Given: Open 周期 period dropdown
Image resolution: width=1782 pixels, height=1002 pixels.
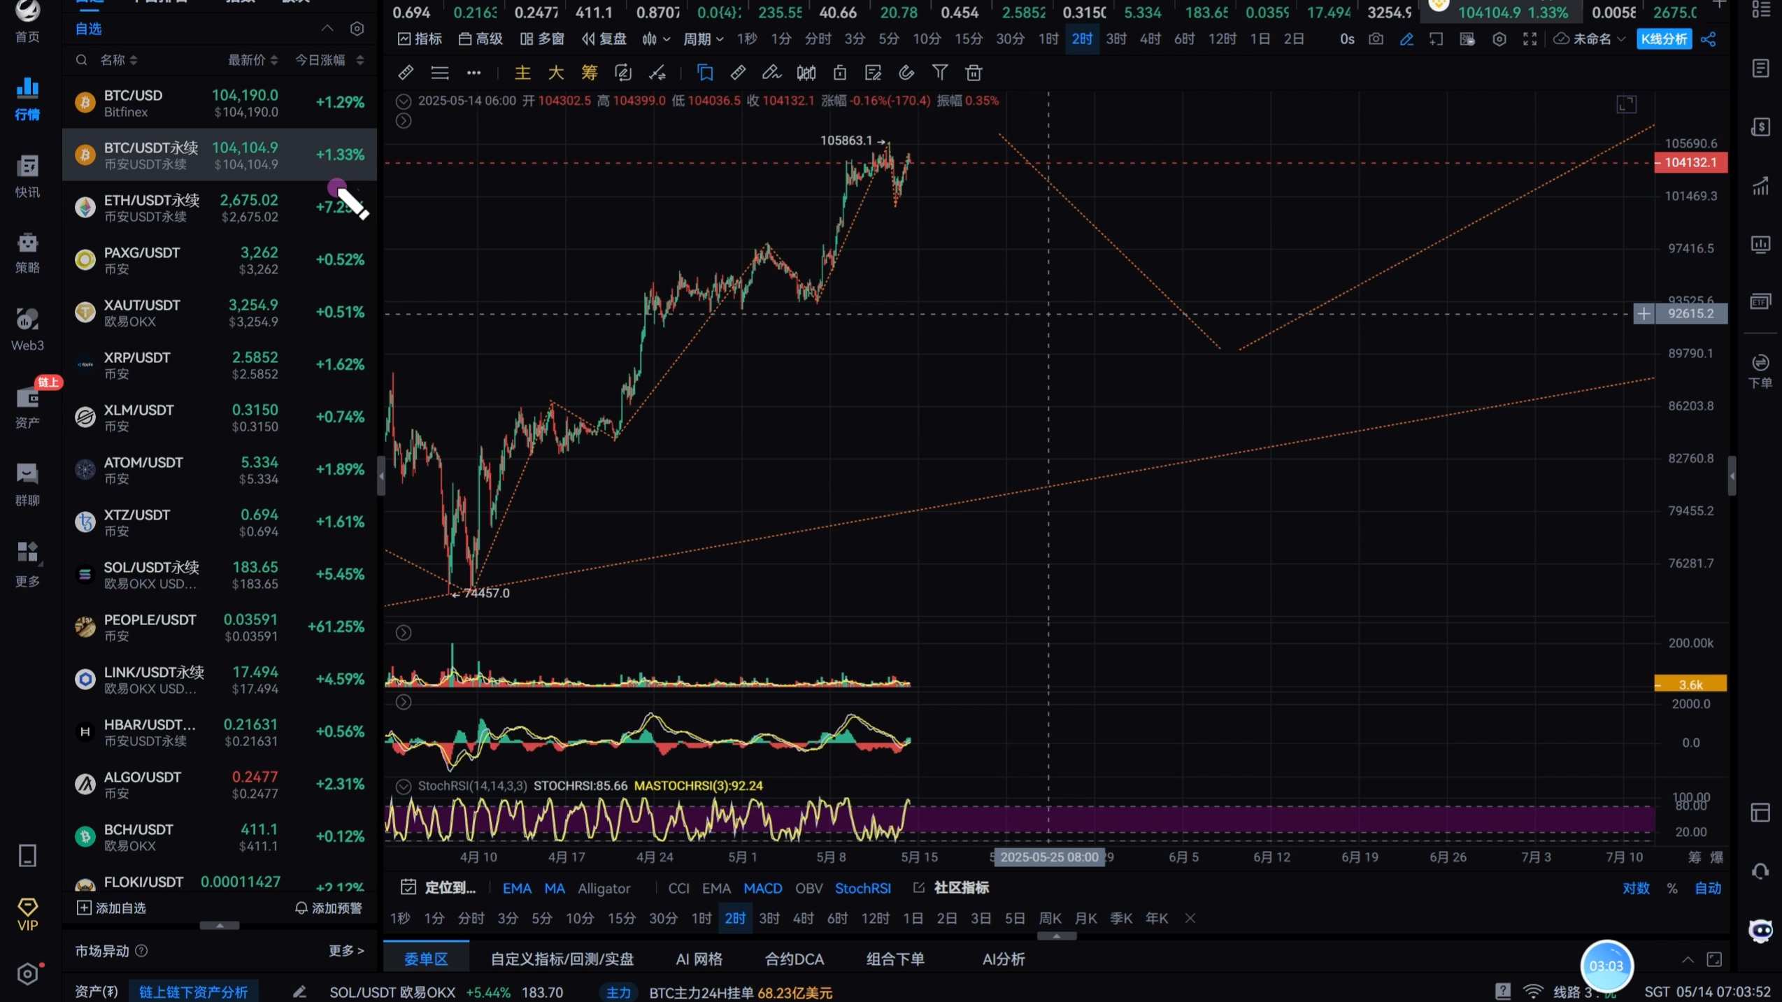Looking at the screenshot, I should (x=702, y=39).
